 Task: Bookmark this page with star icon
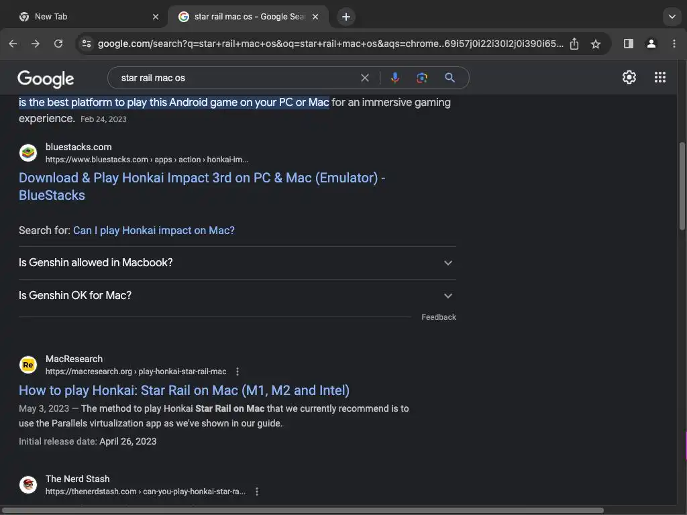pyautogui.click(x=596, y=44)
